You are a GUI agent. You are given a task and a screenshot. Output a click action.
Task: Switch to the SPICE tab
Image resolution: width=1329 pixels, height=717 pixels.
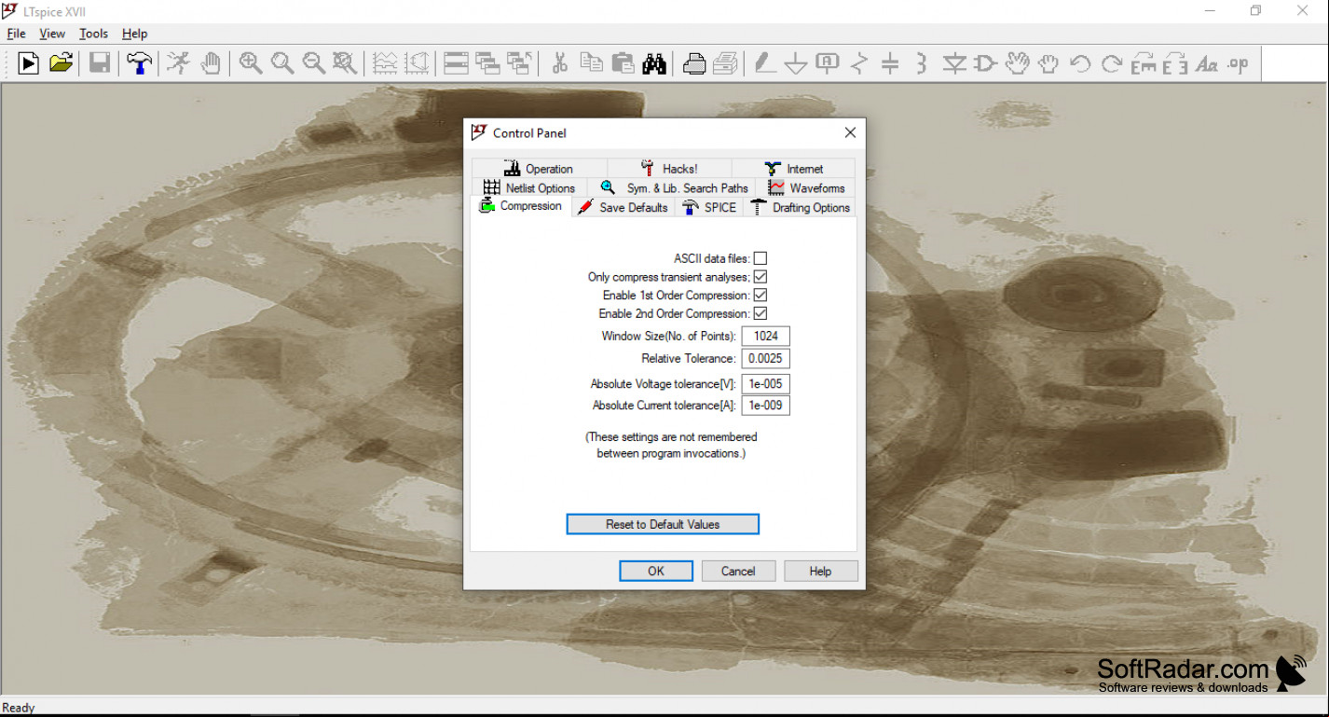click(x=709, y=208)
